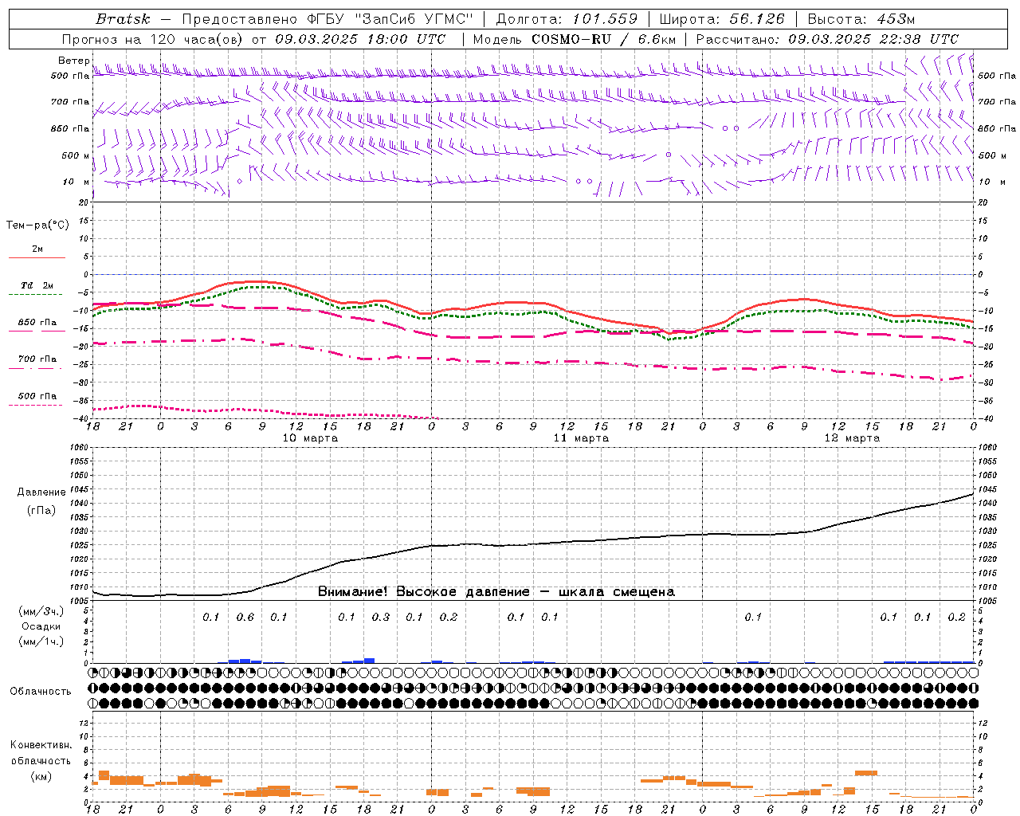Click the precipitation value "0.6"
Image resolution: width=1020 pixels, height=816 pixels.
pos(245,618)
